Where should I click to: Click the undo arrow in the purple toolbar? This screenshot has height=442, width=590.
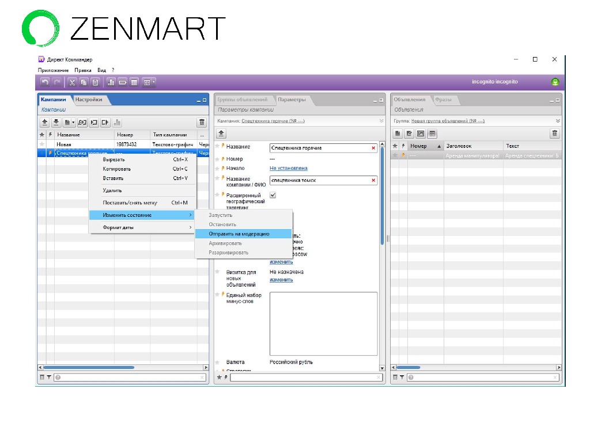(x=45, y=82)
